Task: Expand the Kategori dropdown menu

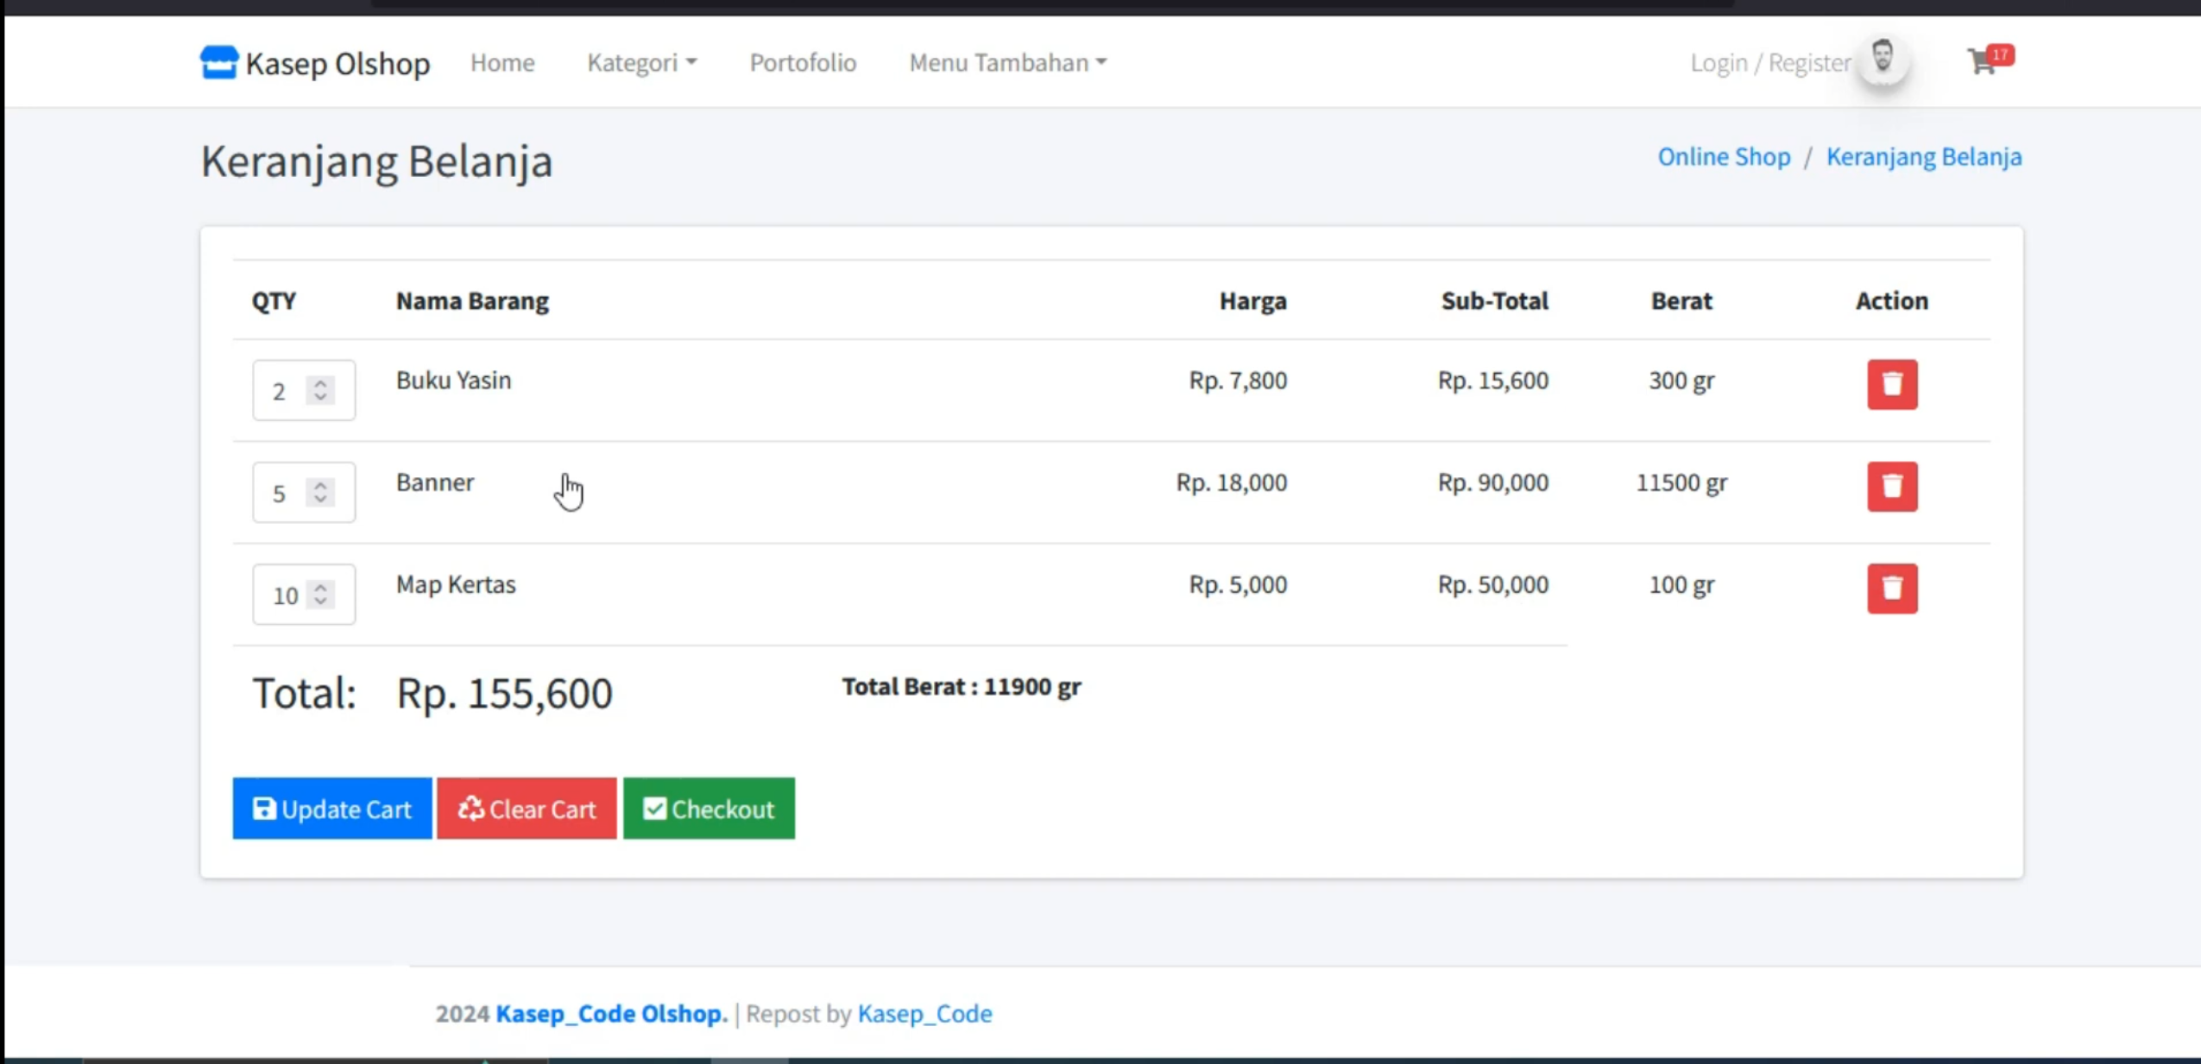Action: 641,63
